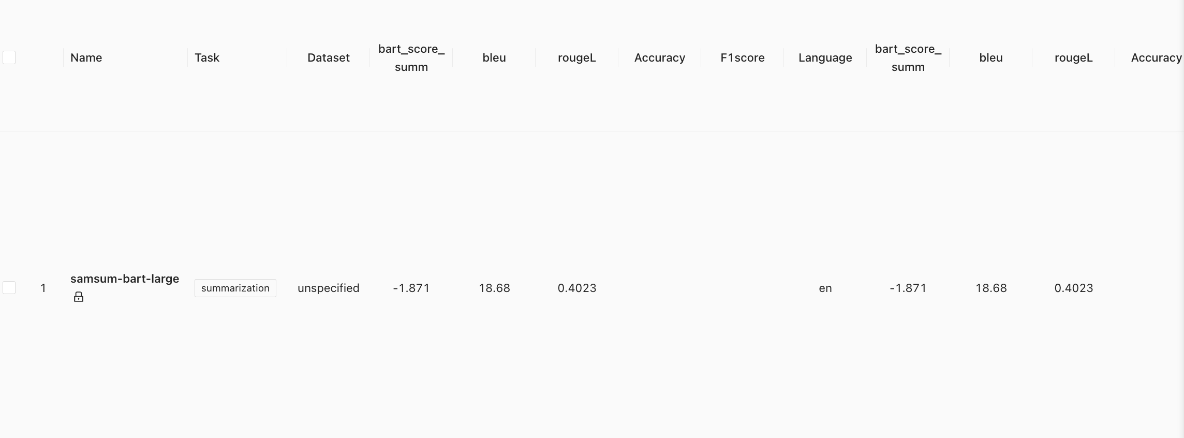Image resolution: width=1184 pixels, height=438 pixels.
Task: Sort by the Dataset column header
Action: coord(328,57)
